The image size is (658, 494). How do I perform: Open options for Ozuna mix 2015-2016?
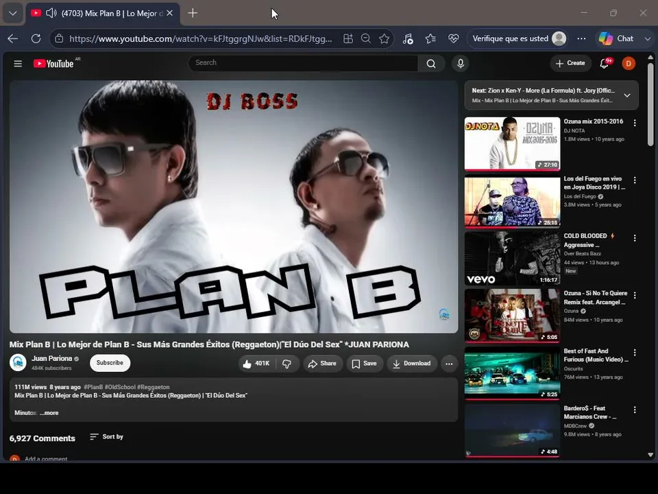635,123
